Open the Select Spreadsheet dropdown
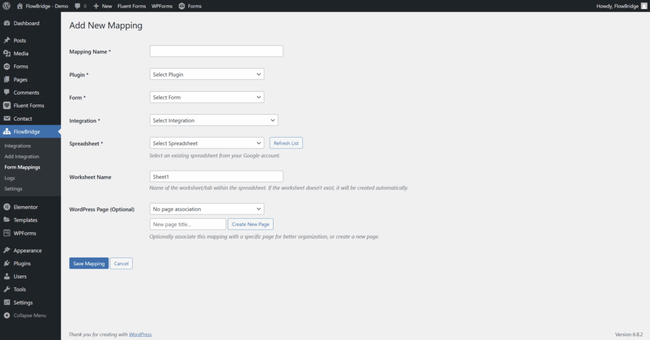 (x=206, y=143)
